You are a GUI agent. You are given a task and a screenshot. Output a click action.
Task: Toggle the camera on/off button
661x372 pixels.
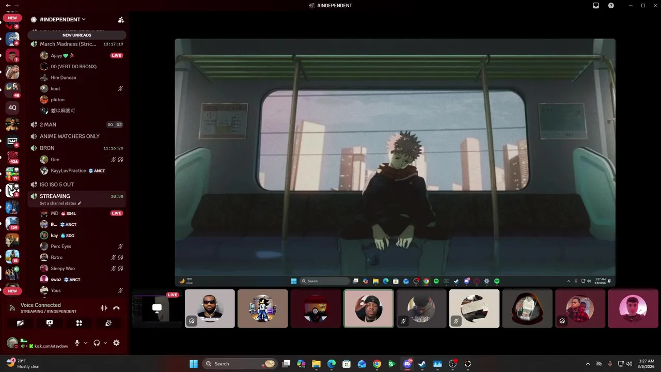(x=20, y=323)
